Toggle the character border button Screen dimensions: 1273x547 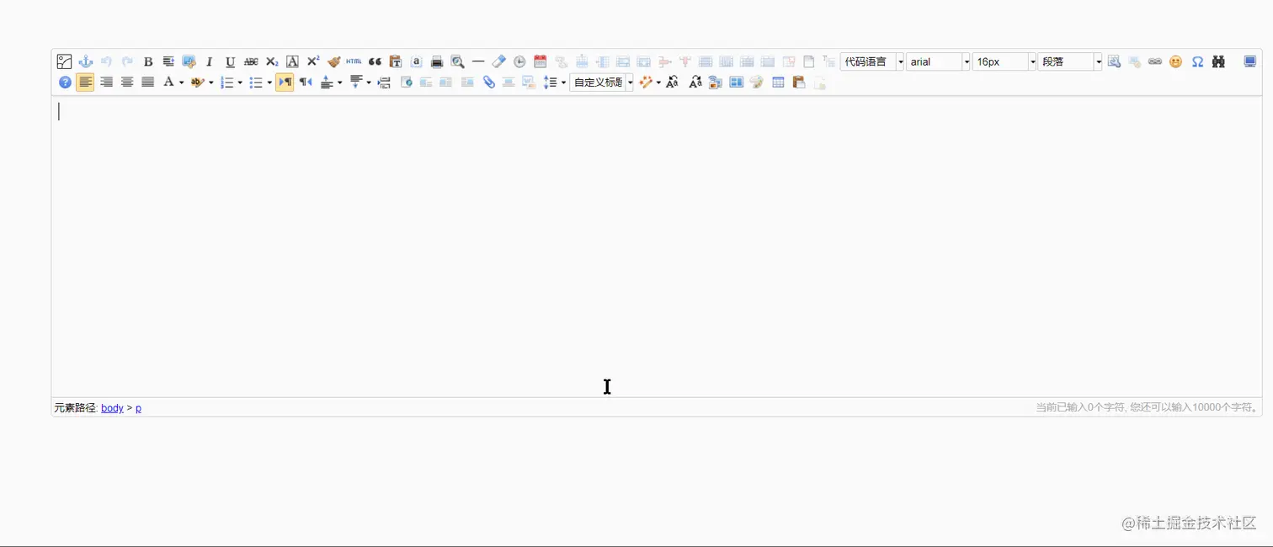(x=292, y=61)
